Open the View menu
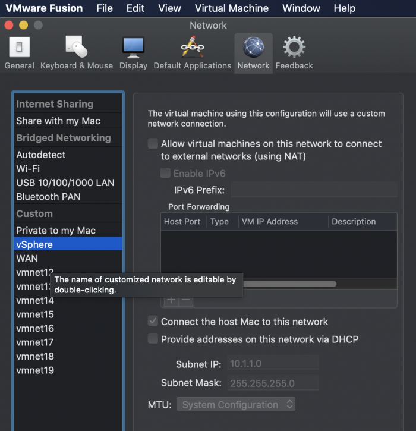The image size is (416, 431). click(169, 8)
